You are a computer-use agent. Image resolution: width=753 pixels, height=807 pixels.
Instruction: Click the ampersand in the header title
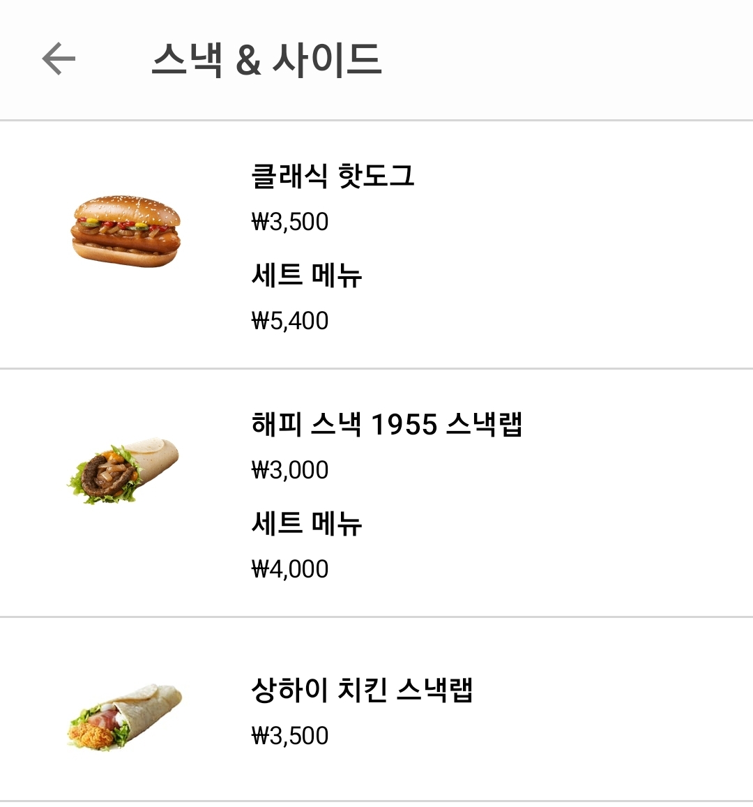click(x=248, y=61)
